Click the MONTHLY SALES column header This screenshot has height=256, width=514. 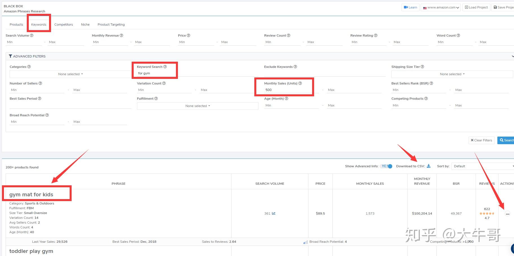pyautogui.click(x=370, y=184)
